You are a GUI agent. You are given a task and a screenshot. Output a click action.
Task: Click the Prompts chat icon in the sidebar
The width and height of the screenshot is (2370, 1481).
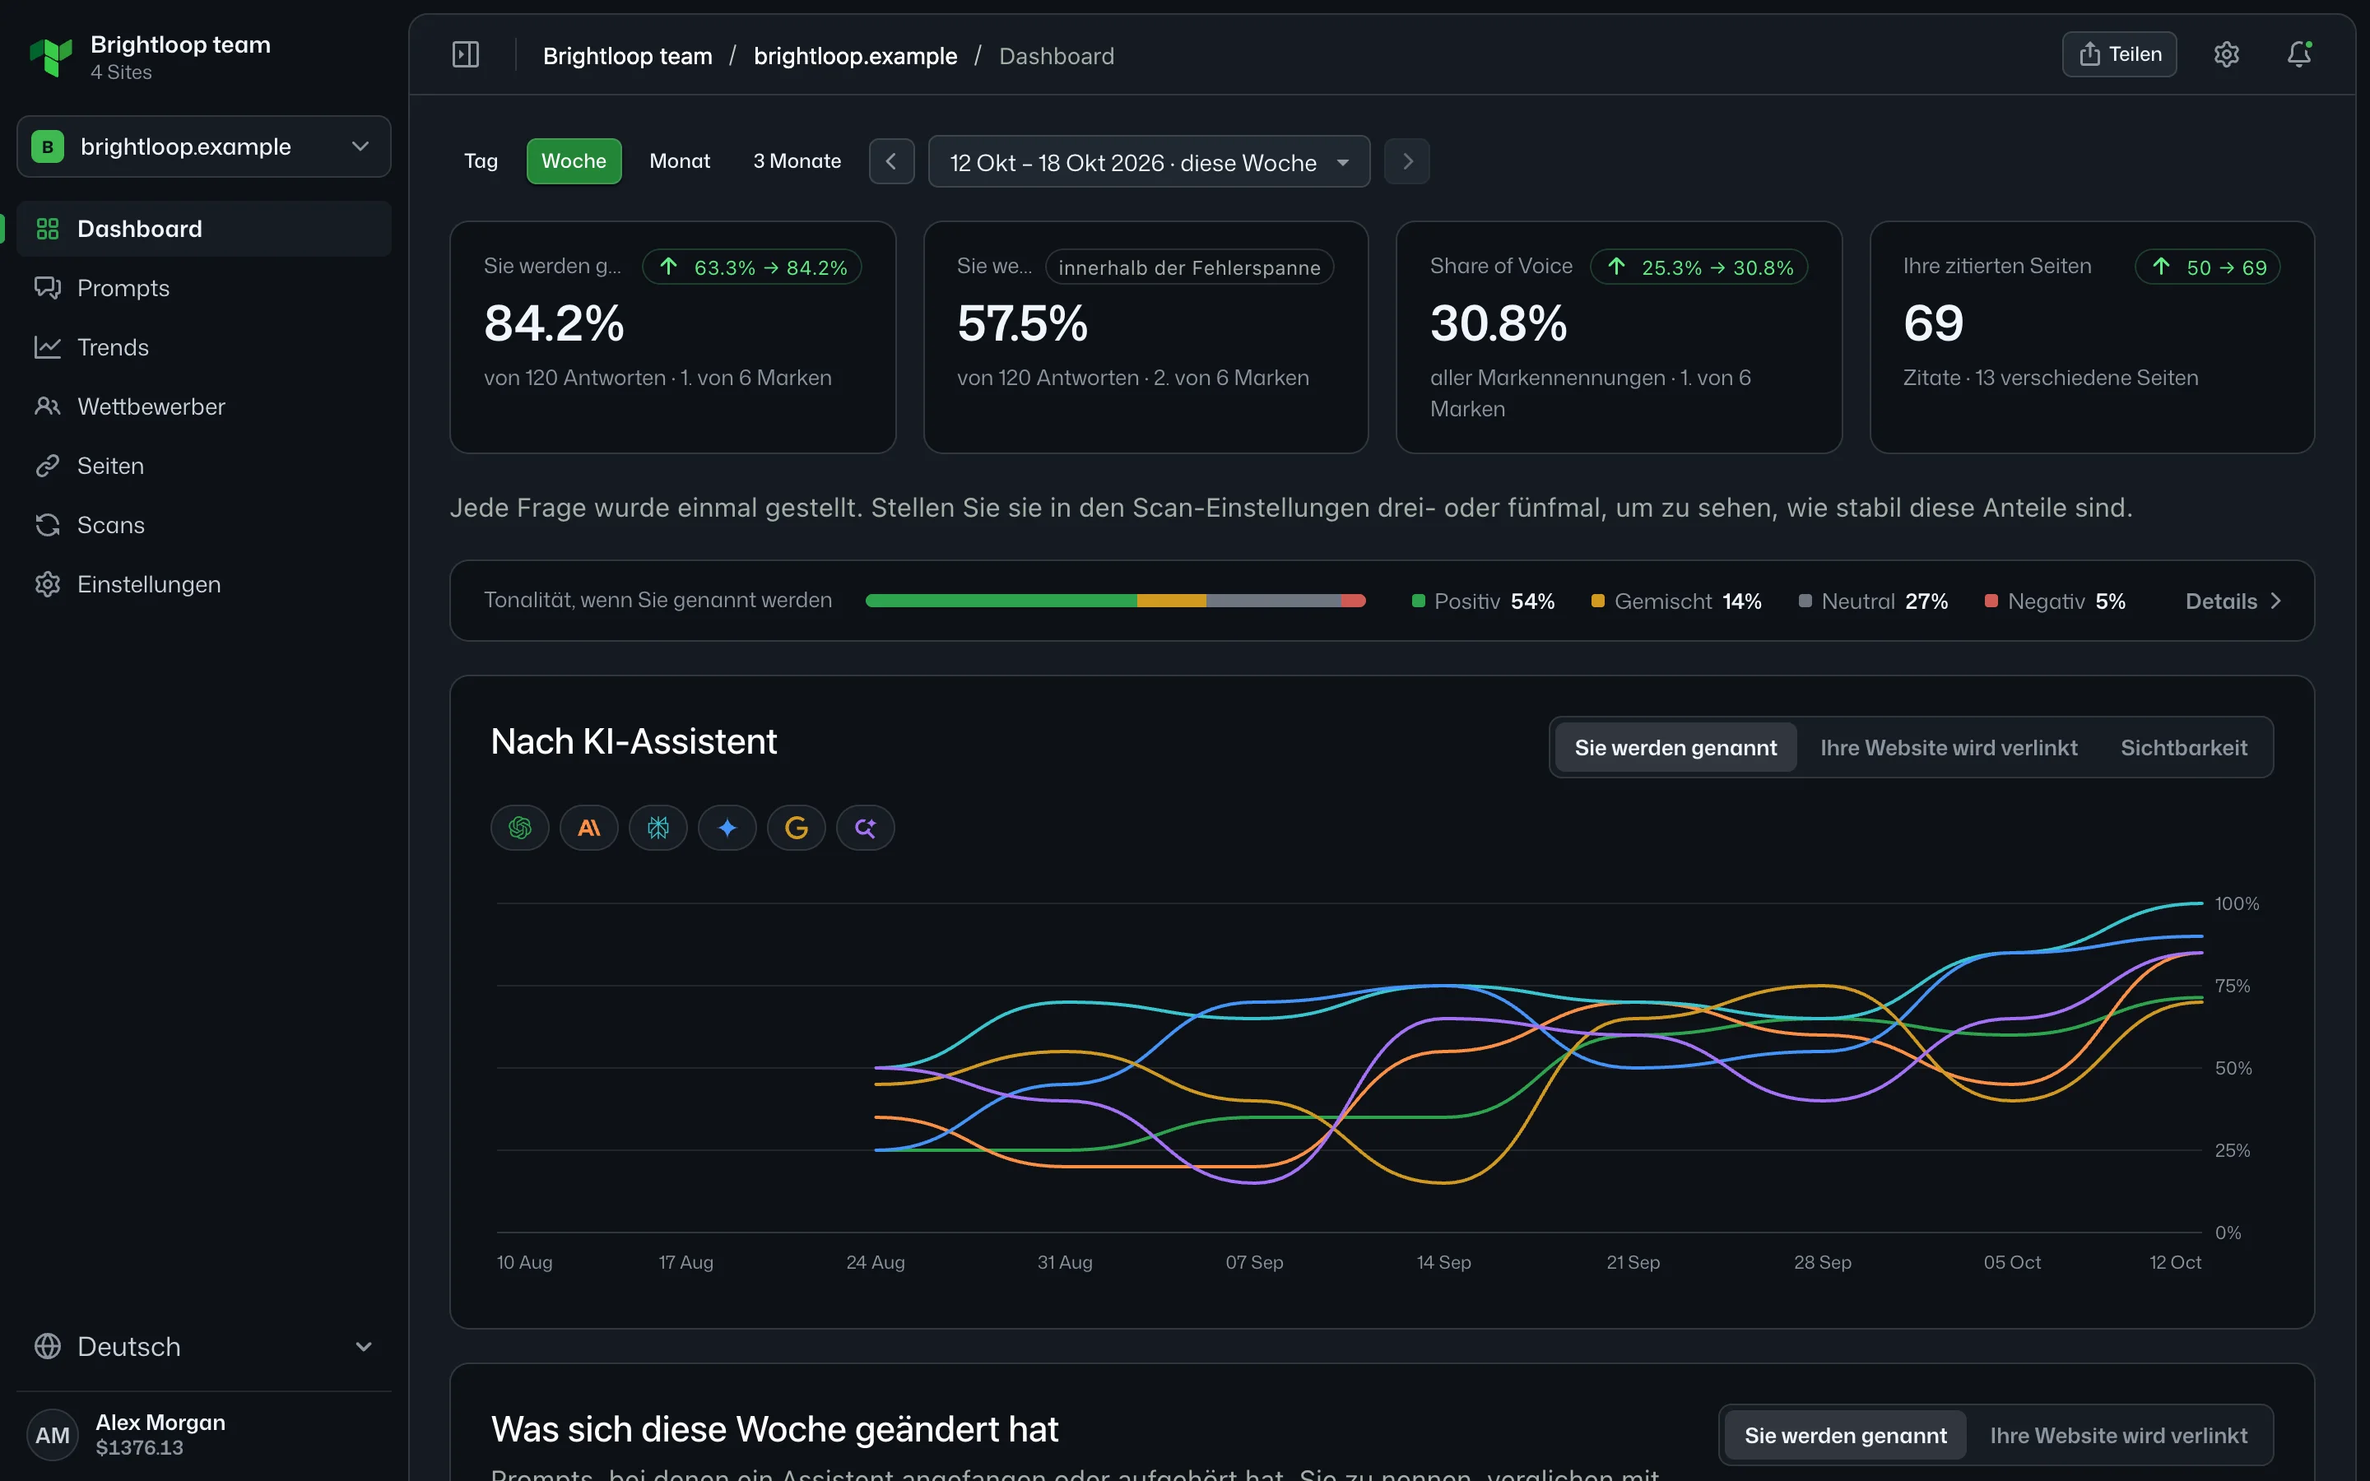coord(47,288)
